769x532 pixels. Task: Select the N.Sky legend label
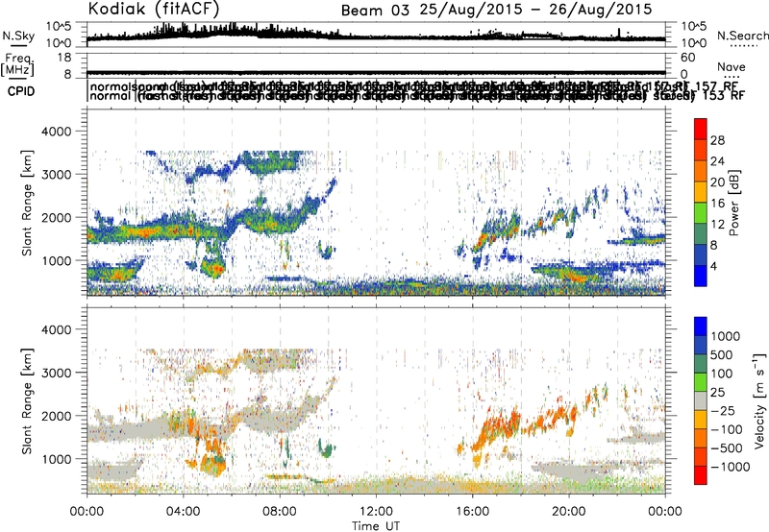(18, 36)
